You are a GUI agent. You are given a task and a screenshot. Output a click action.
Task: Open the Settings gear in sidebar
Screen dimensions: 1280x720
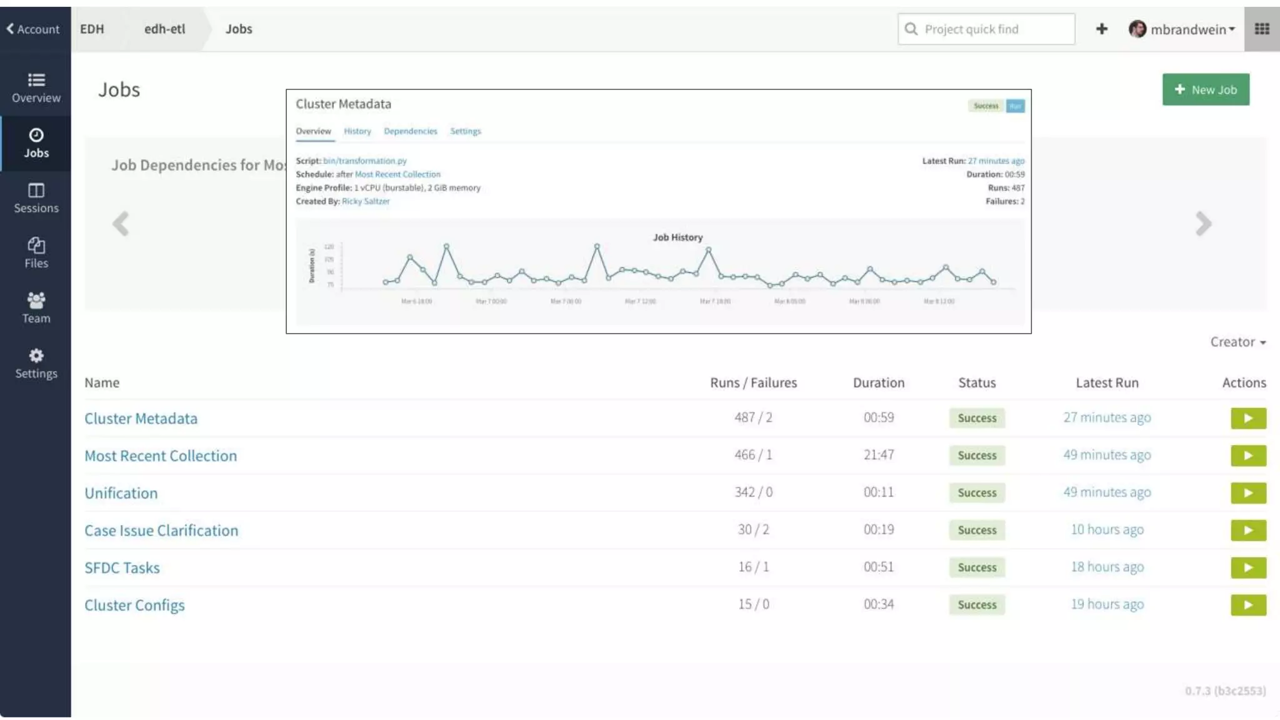tap(36, 363)
